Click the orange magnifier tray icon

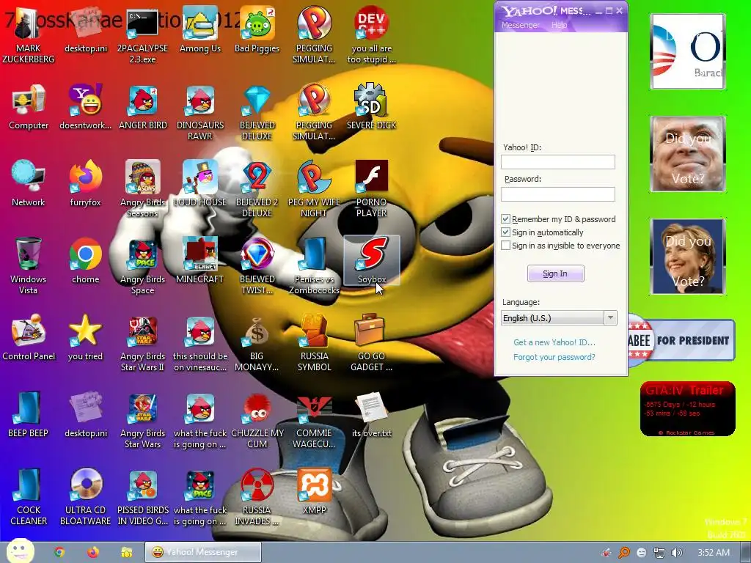(624, 553)
